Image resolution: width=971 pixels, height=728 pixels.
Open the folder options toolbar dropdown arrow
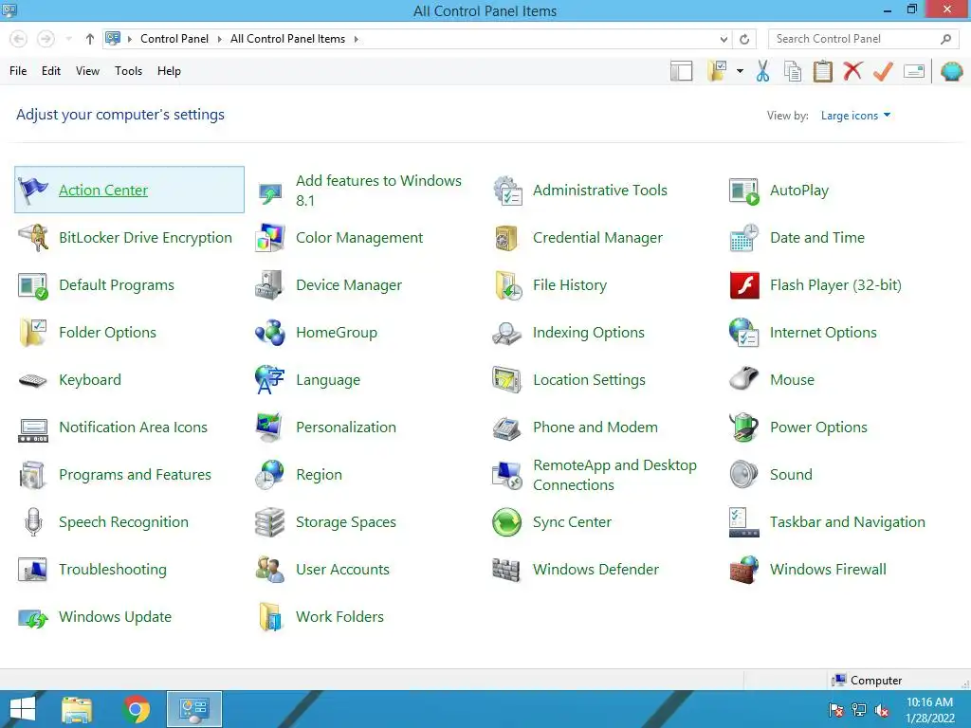click(740, 71)
